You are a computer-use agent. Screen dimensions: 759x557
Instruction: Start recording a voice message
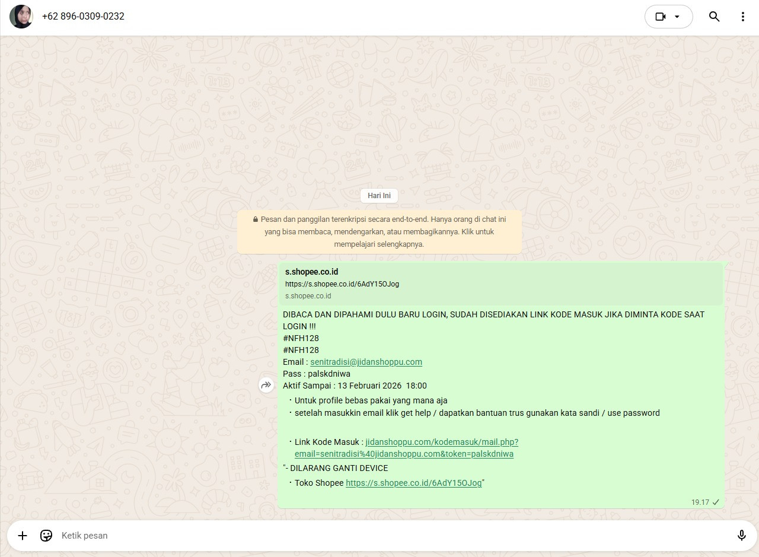(x=741, y=536)
